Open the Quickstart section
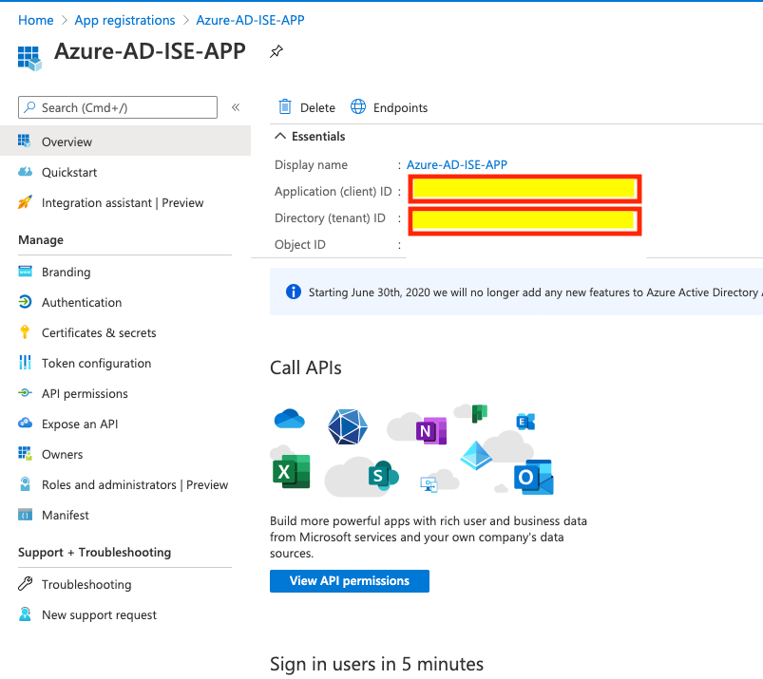This screenshot has width=763, height=679. tap(70, 172)
